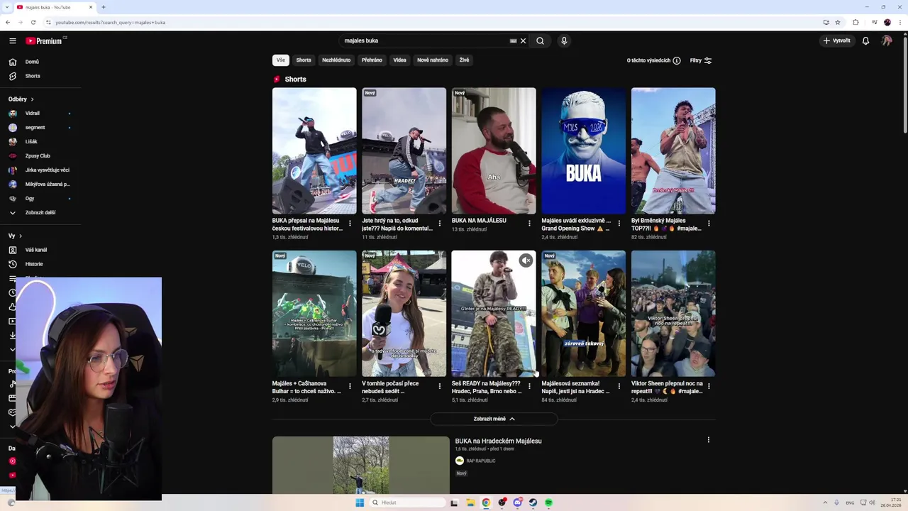This screenshot has width=908, height=511.
Task: Expand the Odběry section
Action: 21,99
